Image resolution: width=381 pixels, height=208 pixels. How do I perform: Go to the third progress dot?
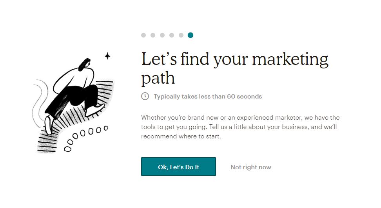click(162, 35)
